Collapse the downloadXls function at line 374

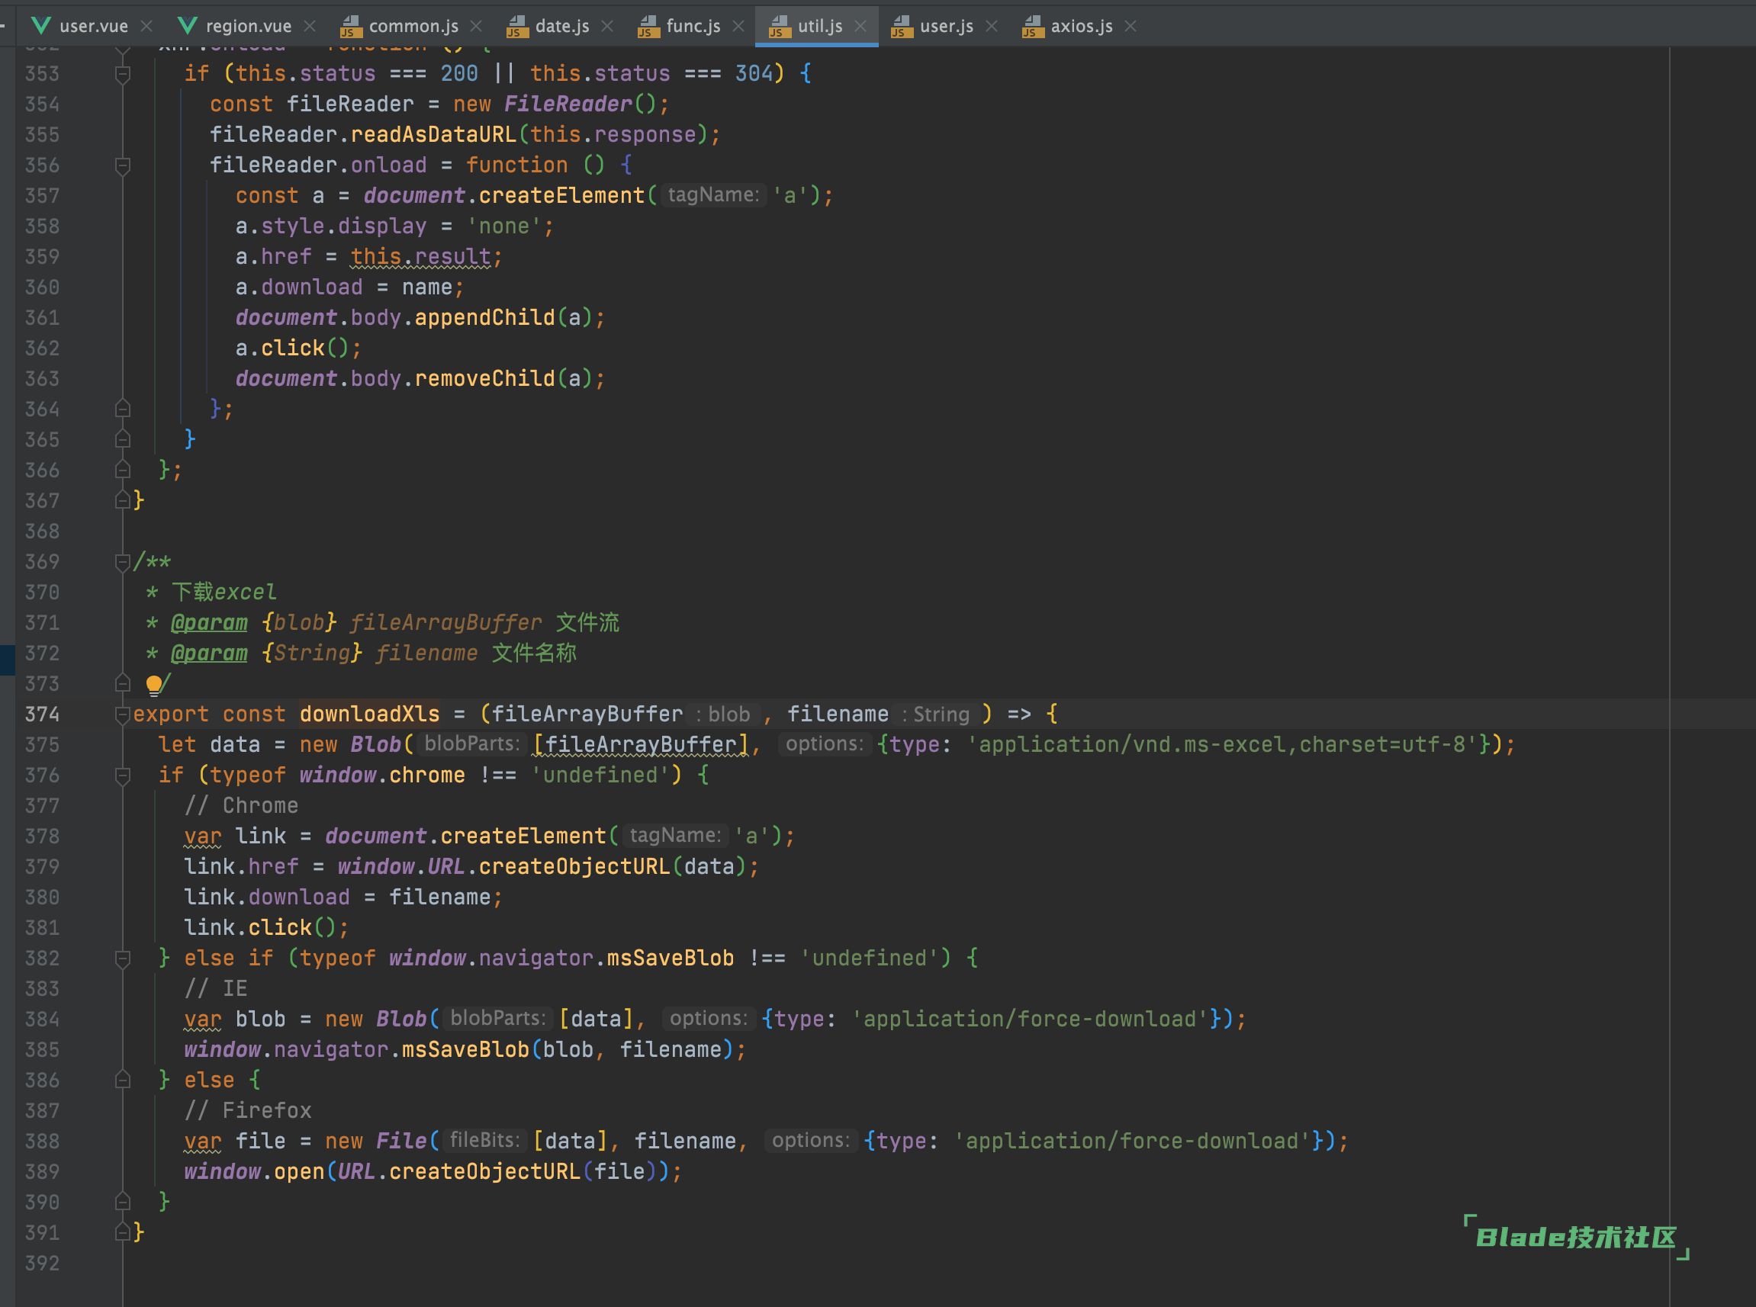(x=123, y=715)
